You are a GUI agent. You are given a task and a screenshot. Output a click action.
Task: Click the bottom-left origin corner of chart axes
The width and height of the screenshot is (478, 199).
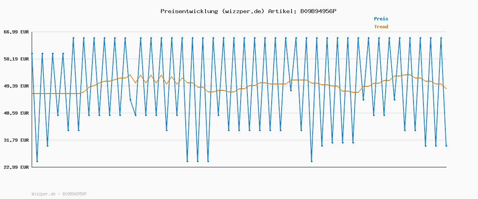coord(32,167)
